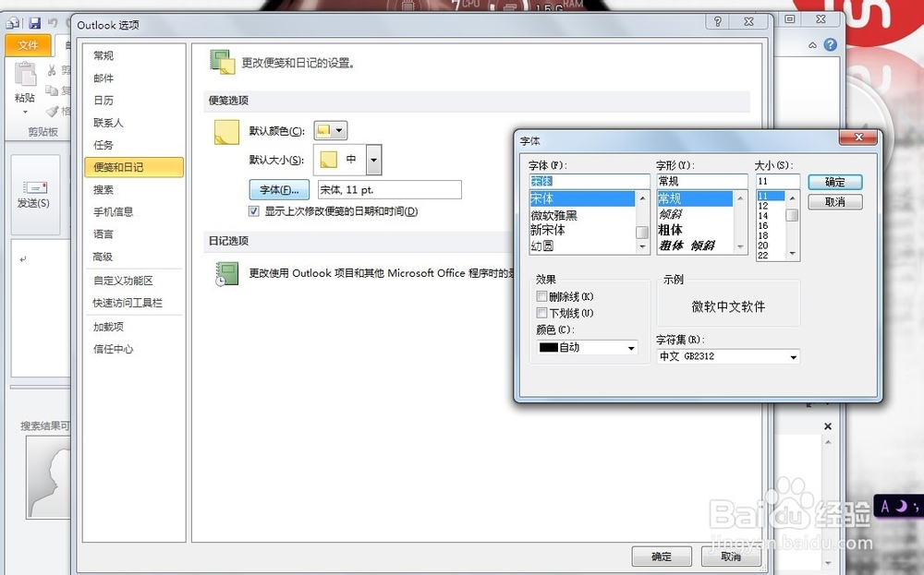Click 取消 in the font dialog
Image resolution: width=924 pixels, height=575 pixels.
pyautogui.click(x=835, y=202)
